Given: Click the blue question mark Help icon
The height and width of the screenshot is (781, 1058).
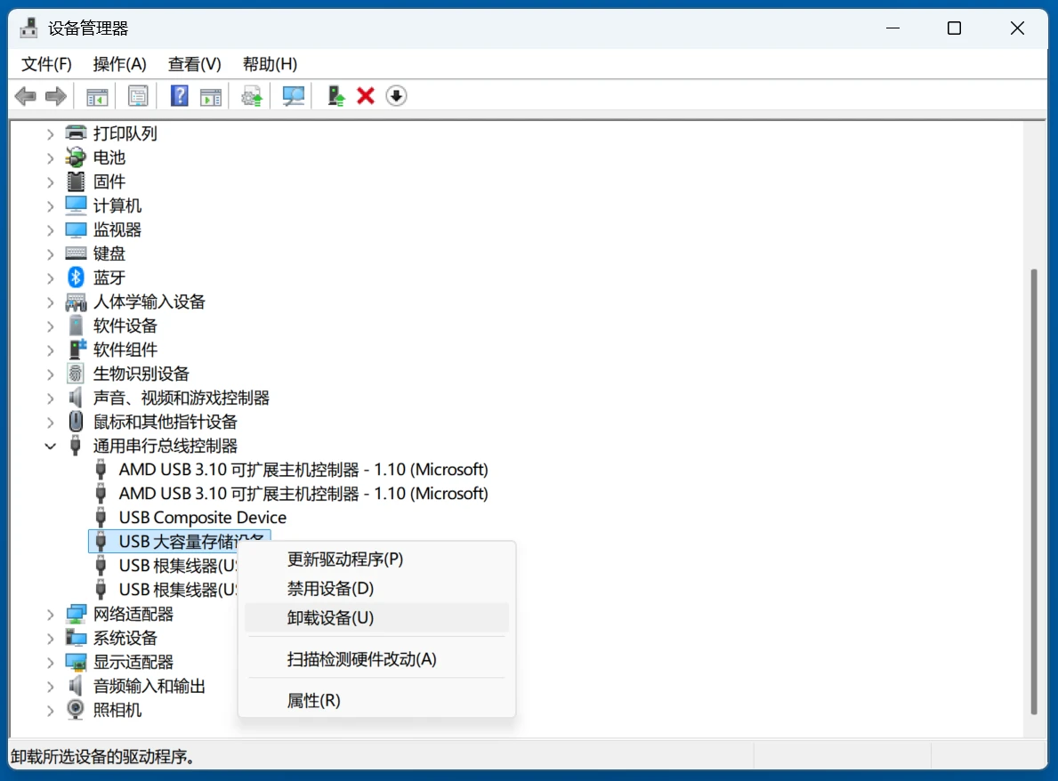Looking at the screenshot, I should [179, 96].
